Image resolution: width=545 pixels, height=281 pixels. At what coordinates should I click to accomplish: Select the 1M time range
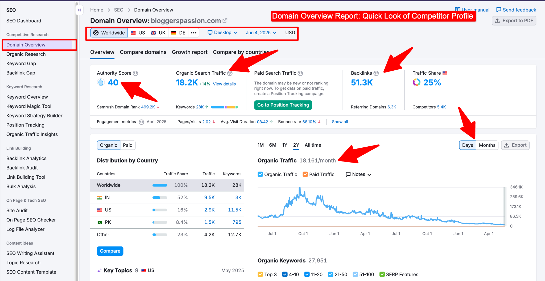click(x=261, y=145)
